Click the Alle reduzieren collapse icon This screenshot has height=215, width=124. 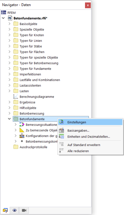pyautogui.click(x=61, y=151)
